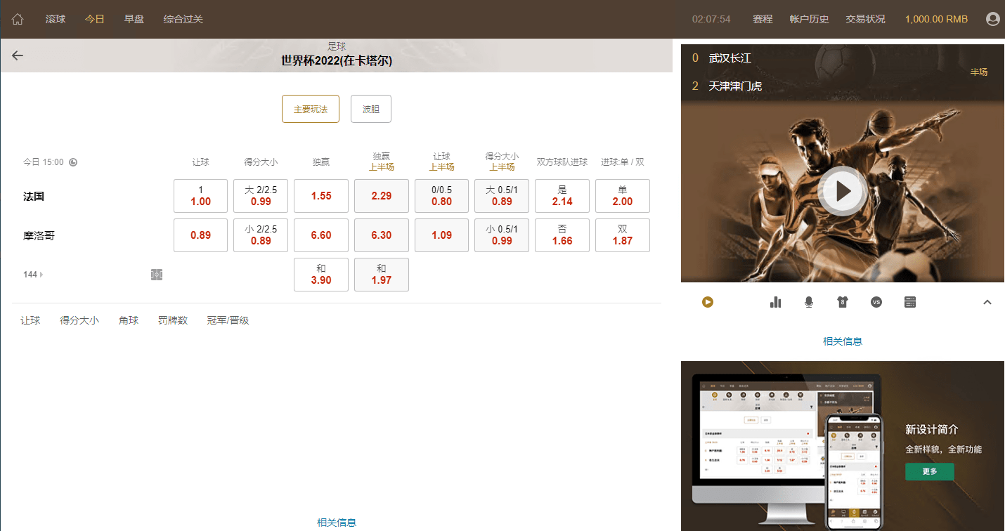This screenshot has height=531, width=1005.
Task: Open 交易状况 transaction status
Action: (x=865, y=19)
